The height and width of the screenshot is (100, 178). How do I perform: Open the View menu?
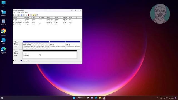23,13
